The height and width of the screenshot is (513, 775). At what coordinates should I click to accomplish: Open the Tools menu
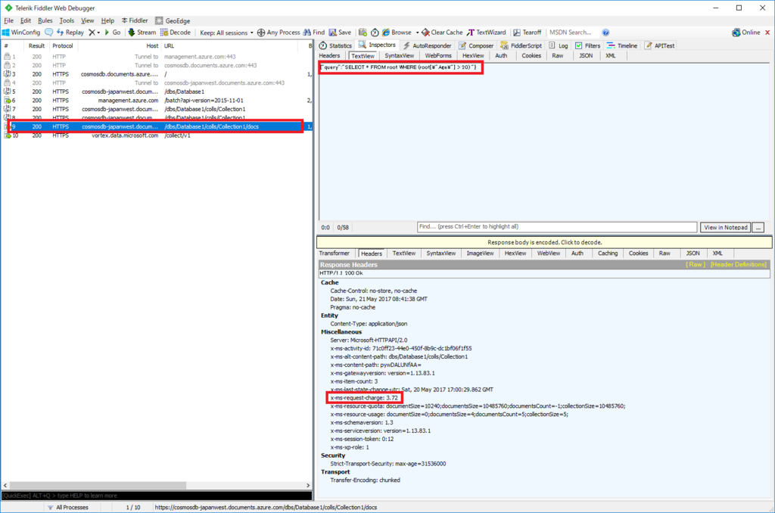click(x=67, y=20)
